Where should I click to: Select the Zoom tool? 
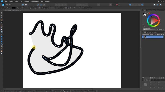(2, 53)
